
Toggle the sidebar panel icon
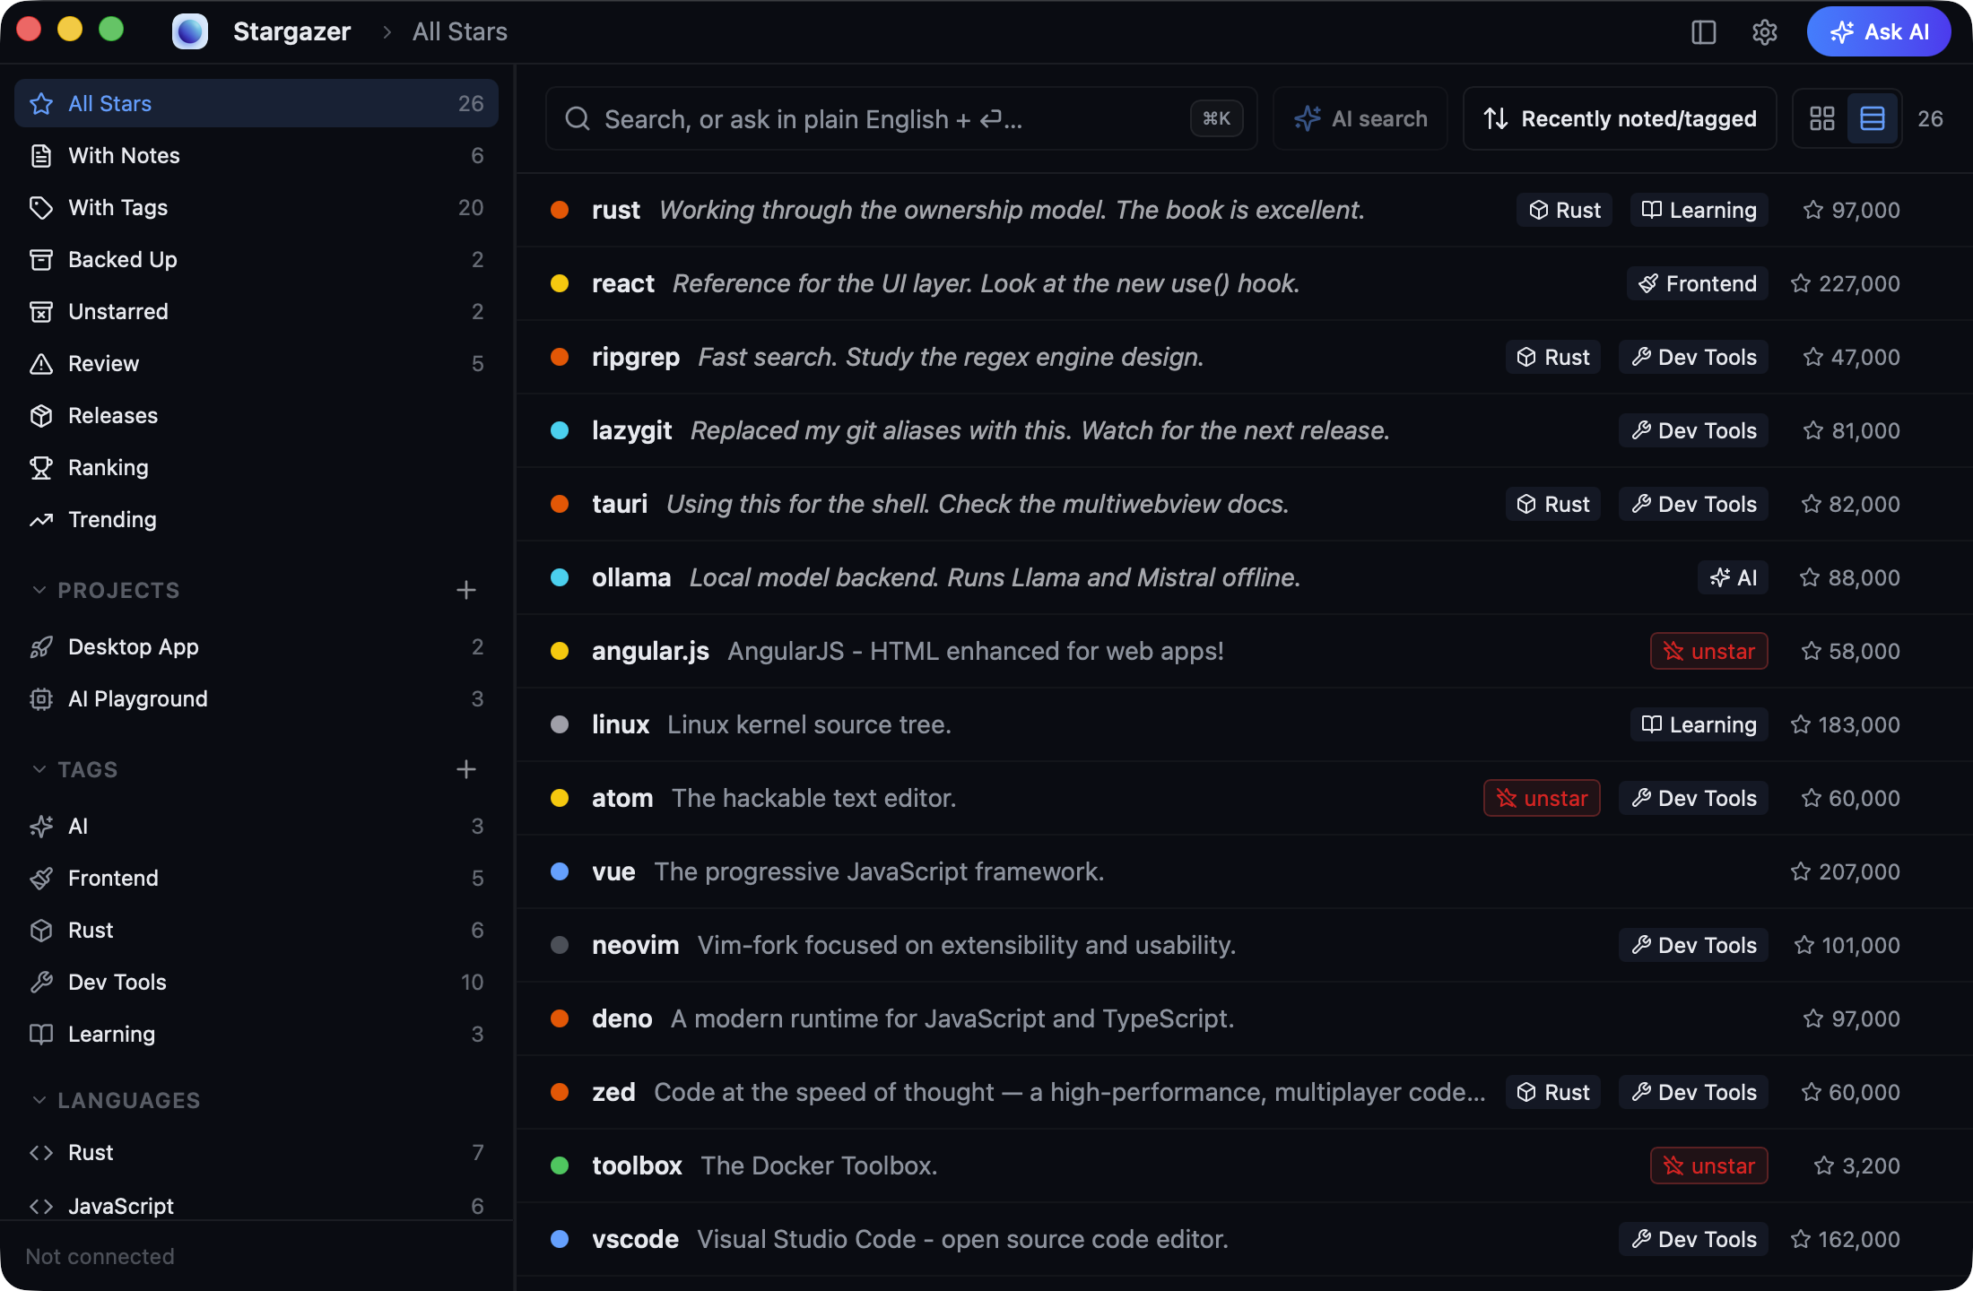1703,32
